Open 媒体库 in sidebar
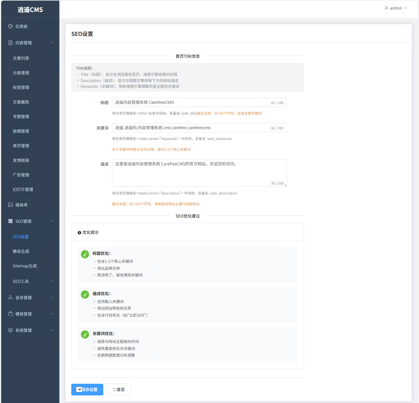The height and width of the screenshot is (403, 419). tap(30, 205)
